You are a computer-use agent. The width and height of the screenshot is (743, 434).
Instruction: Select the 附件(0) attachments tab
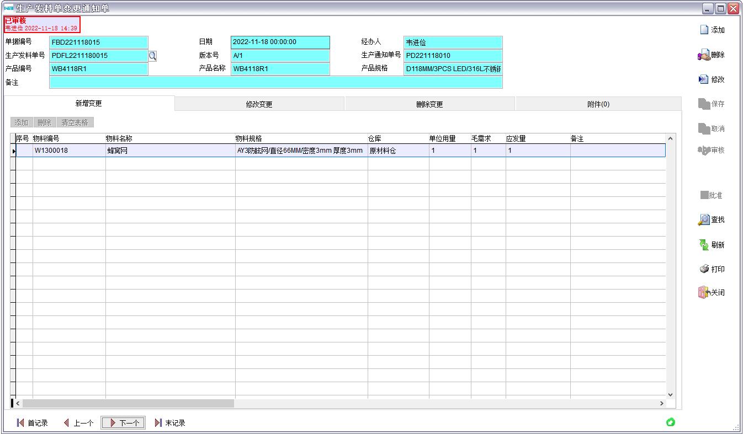click(598, 104)
